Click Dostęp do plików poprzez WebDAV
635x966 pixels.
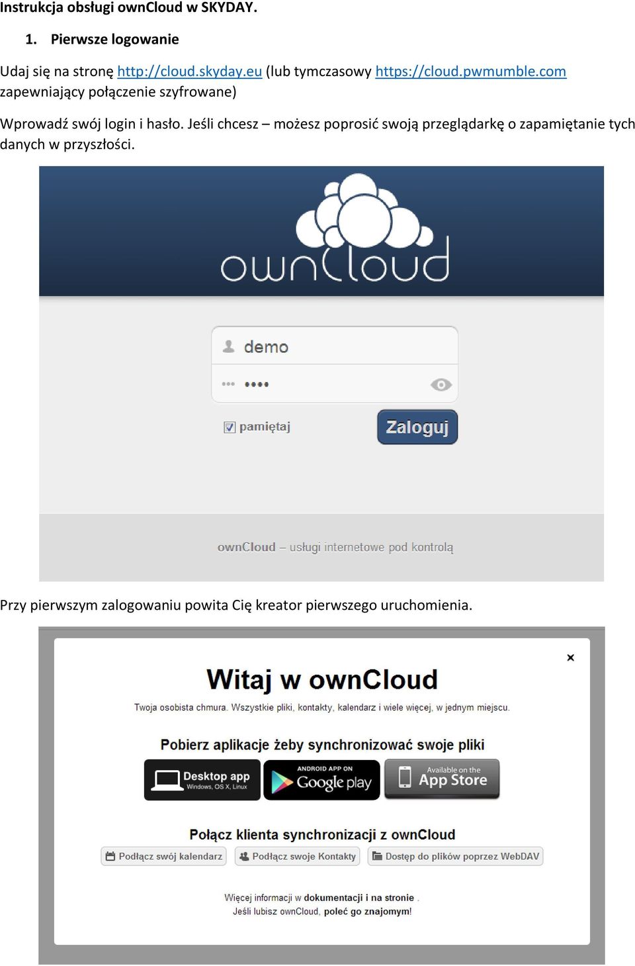click(456, 856)
